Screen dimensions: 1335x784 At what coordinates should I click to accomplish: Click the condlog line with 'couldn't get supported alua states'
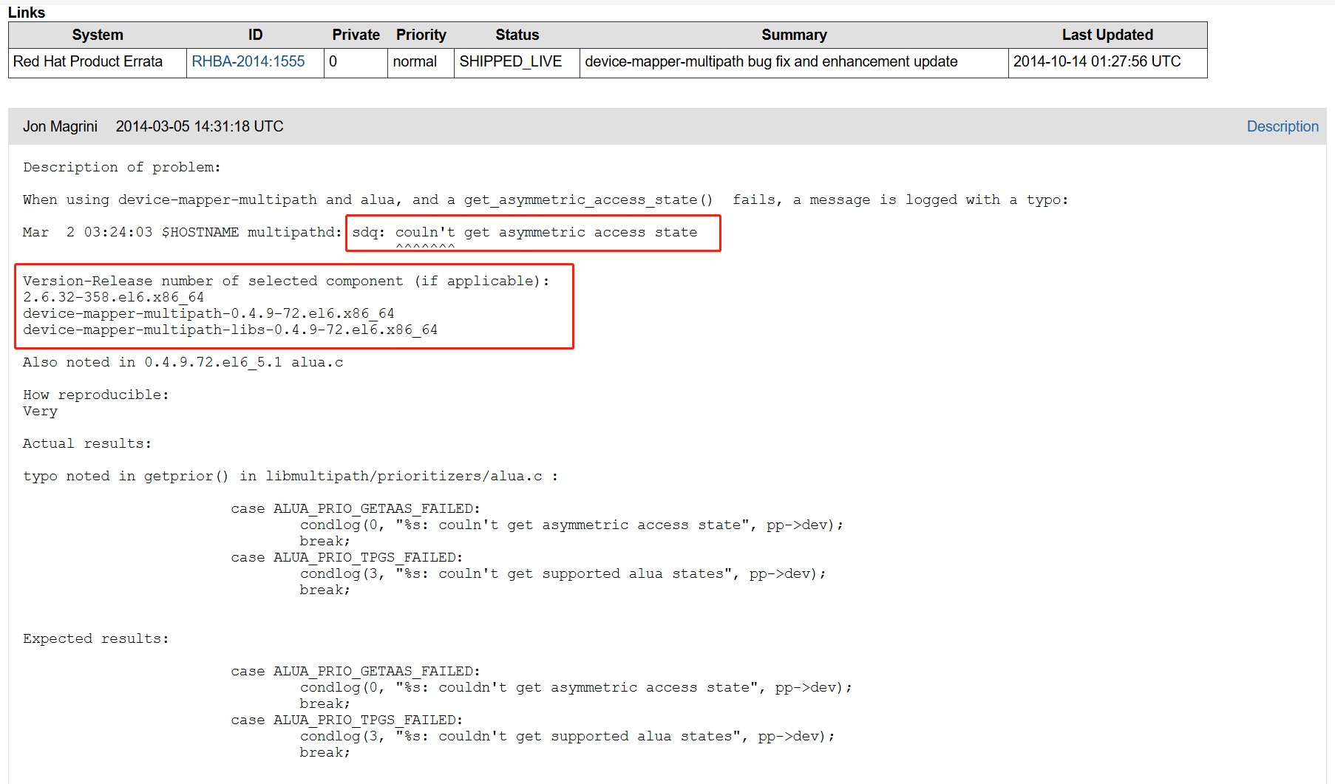pyautogui.click(x=567, y=737)
